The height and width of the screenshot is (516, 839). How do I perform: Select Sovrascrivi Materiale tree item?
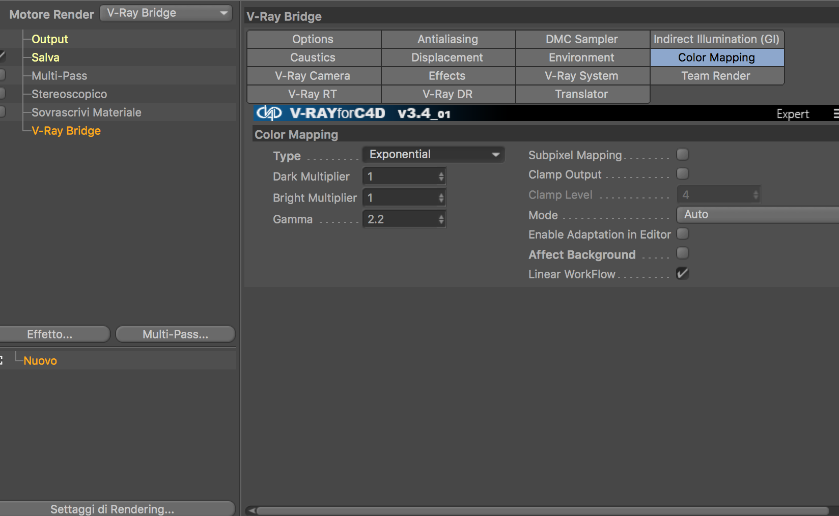coord(87,112)
